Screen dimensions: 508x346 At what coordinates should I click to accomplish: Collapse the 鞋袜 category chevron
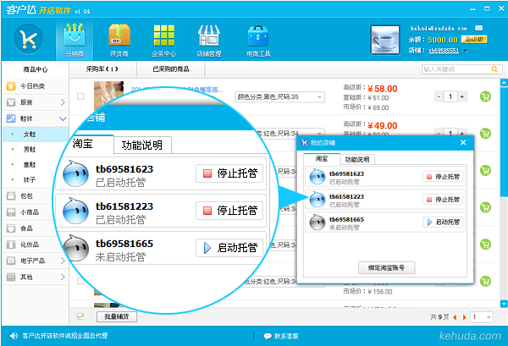[63, 118]
